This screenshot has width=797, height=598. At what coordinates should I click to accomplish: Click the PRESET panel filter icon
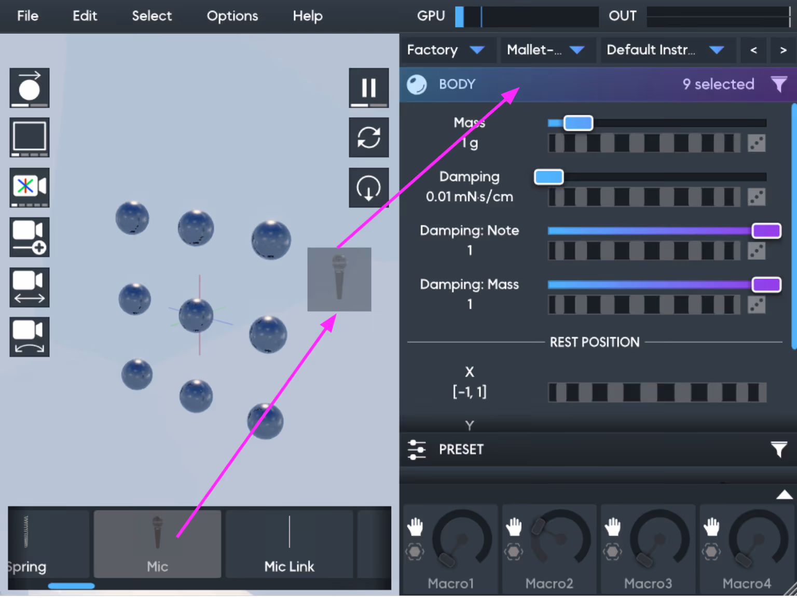coord(779,449)
